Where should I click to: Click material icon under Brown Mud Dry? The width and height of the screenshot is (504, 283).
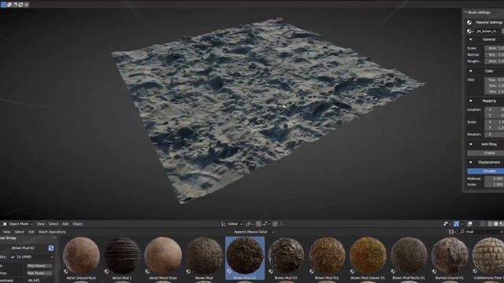point(311,271)
